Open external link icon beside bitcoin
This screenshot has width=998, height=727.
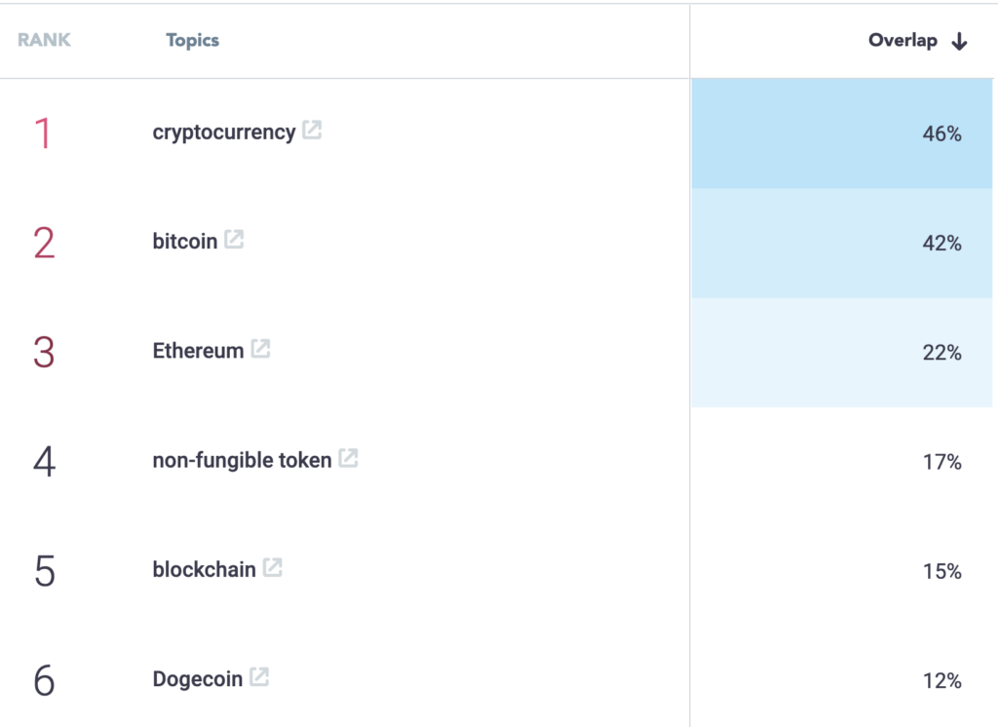[234, 240]
